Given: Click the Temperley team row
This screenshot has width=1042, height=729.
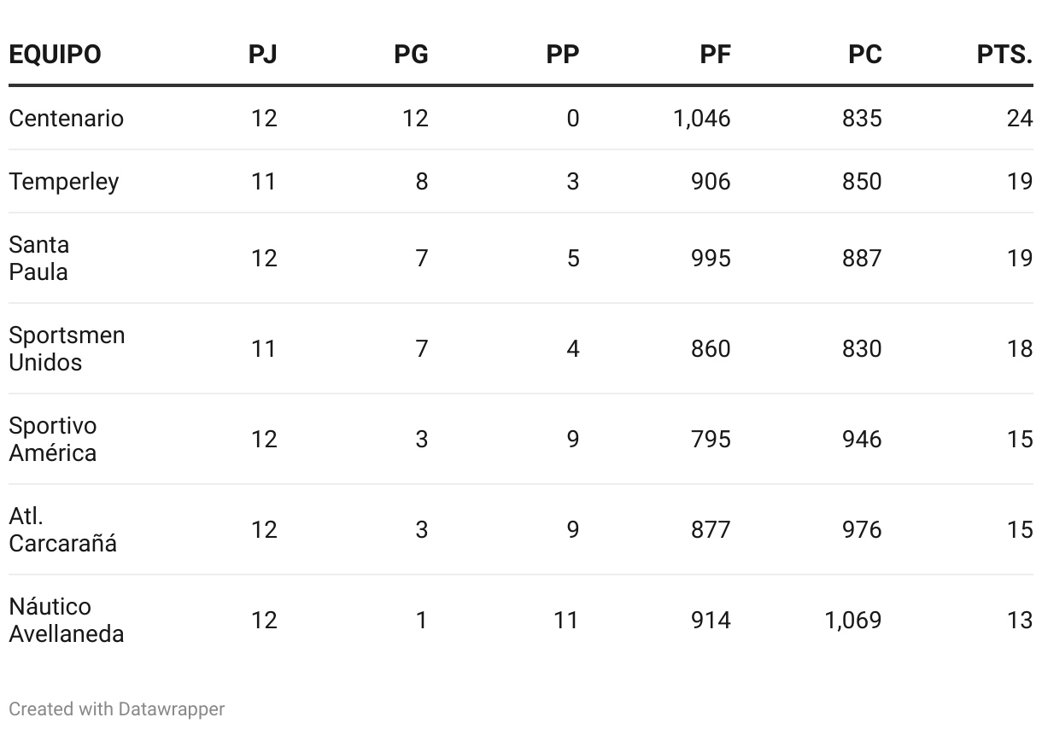Looking at the screenshot, I should pos(521,181).
